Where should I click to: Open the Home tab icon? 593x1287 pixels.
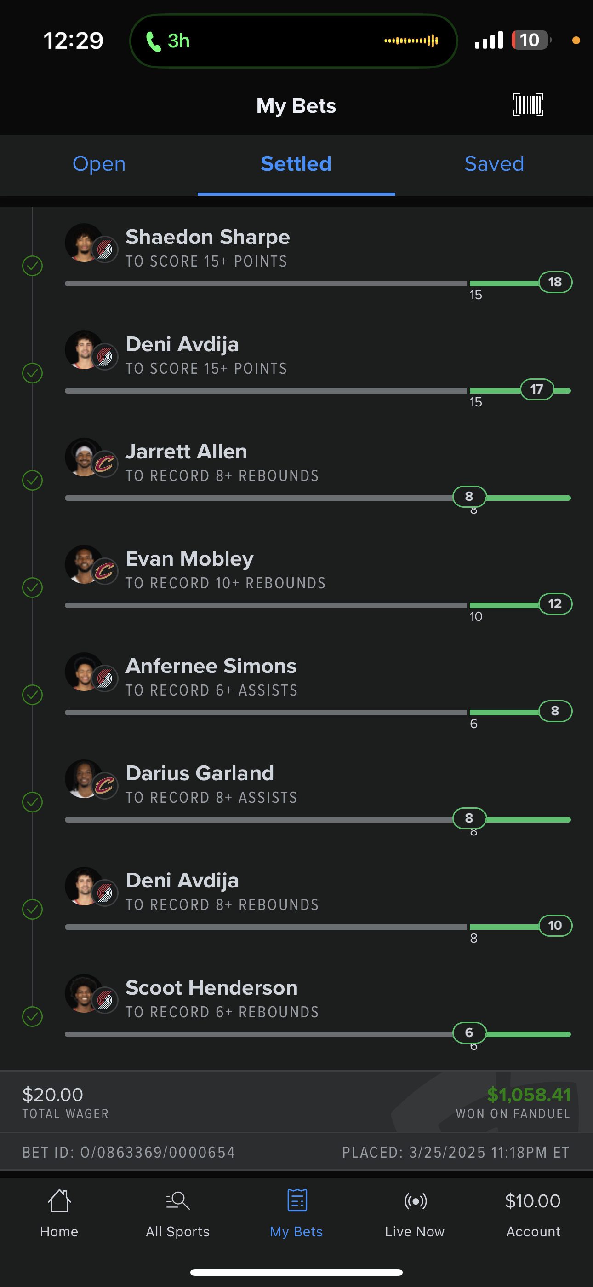click(59, 1200)
